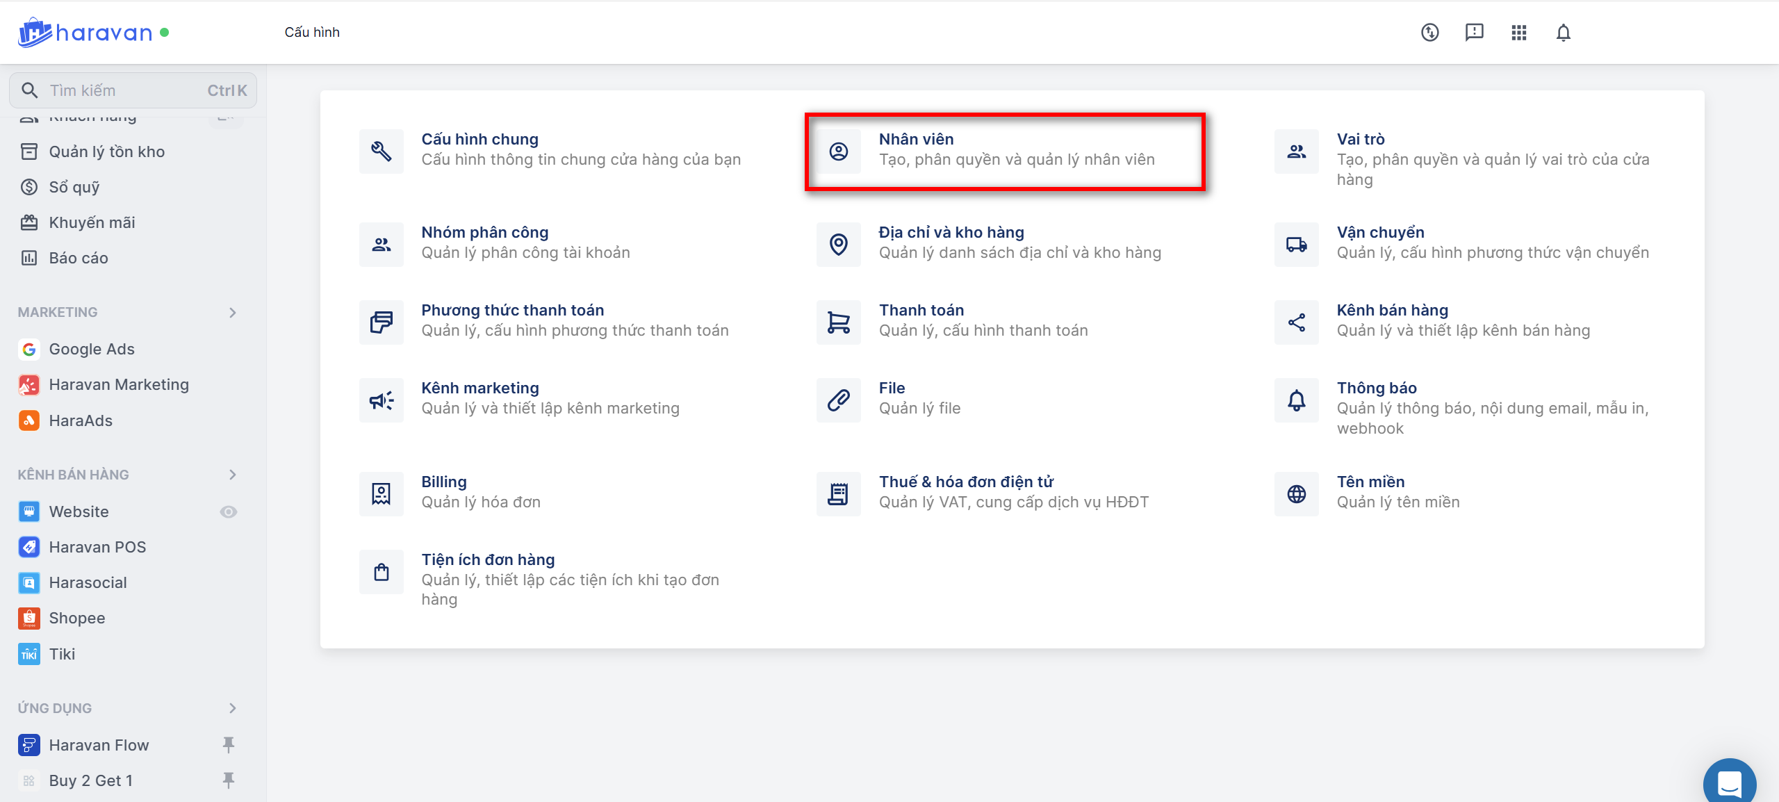Viewport: 1779px width, 802px height.
Task: Open Thuế & hóa đơn điện tử
Action: (x=965, y=482)
